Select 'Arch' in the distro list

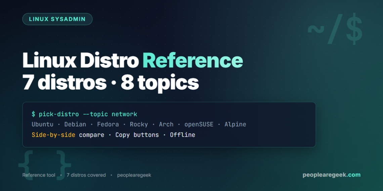pyautogui.click(x=166, y=125)
